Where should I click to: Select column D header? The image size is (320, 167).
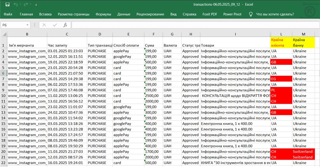[x=100, y=34]
